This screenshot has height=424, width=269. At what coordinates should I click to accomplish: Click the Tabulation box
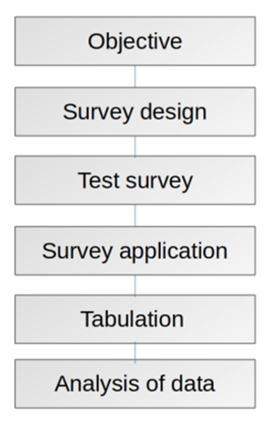(135, 319)
